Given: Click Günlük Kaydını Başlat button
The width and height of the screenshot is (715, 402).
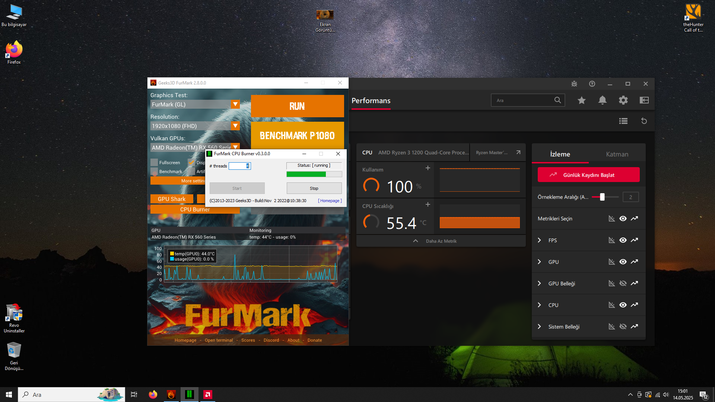Looking at the screenshot, I should [588, 175].
